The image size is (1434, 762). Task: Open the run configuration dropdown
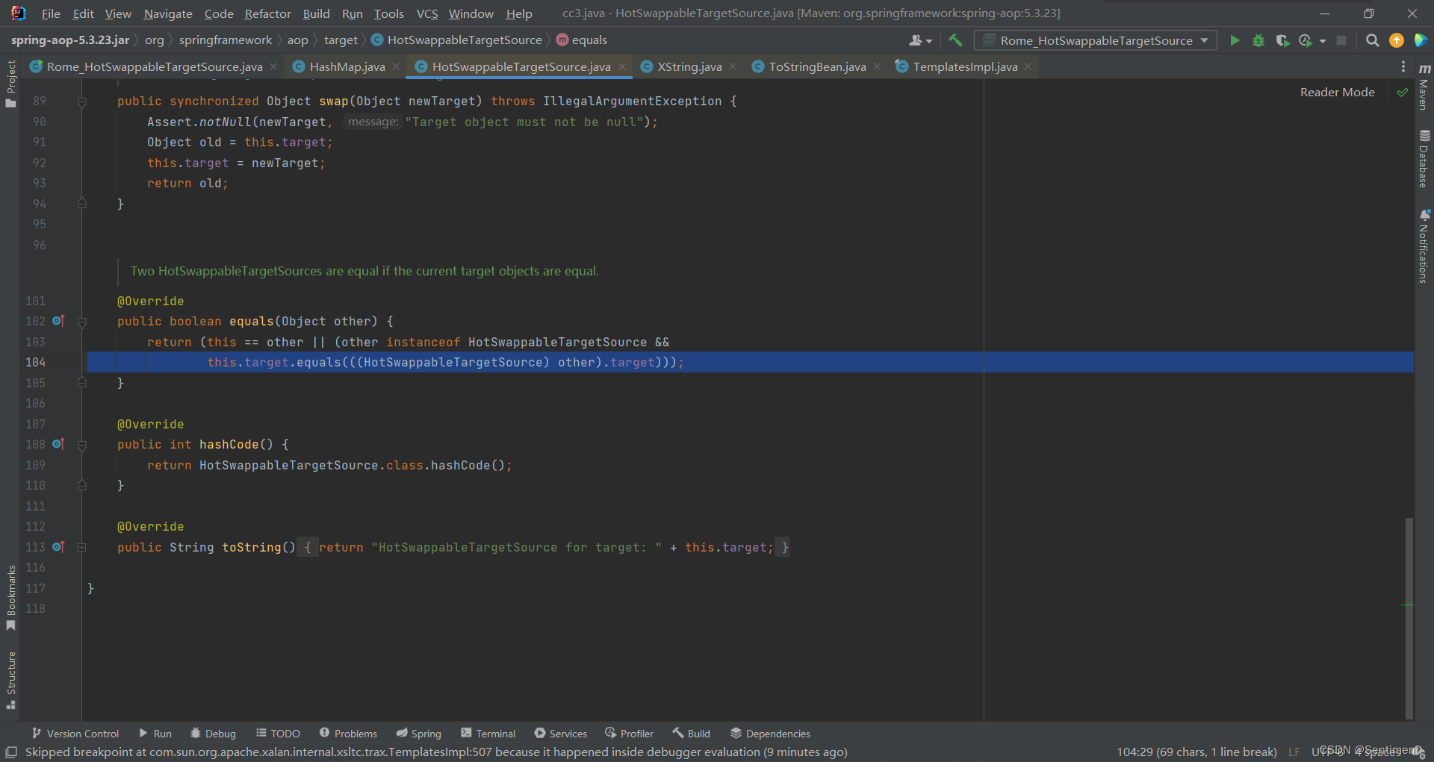(x=1096, y=40)
